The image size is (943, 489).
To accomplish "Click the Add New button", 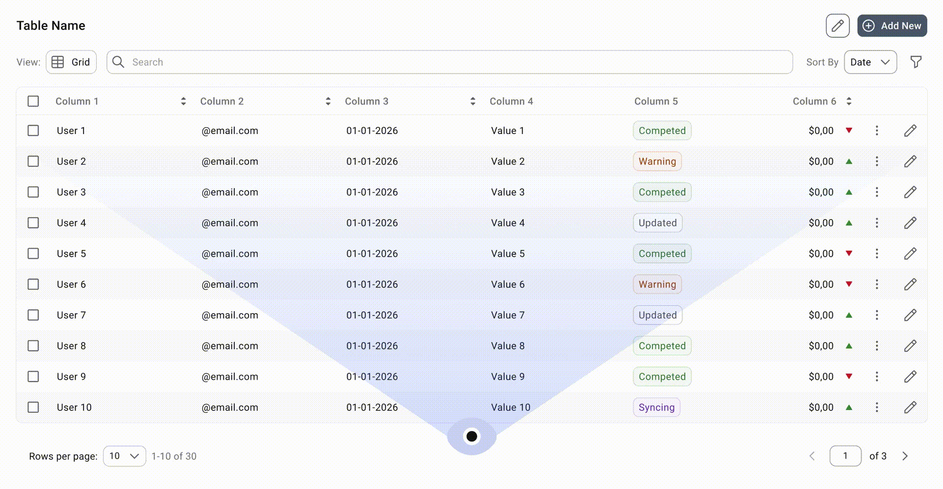I will point(892,26).
